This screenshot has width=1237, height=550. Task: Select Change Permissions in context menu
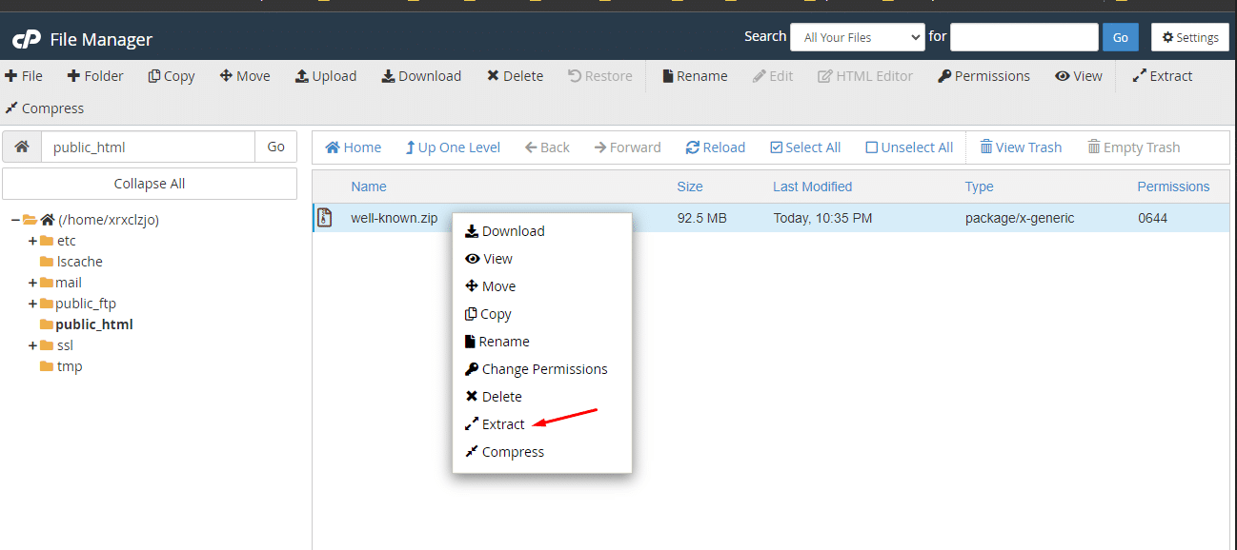543,369
